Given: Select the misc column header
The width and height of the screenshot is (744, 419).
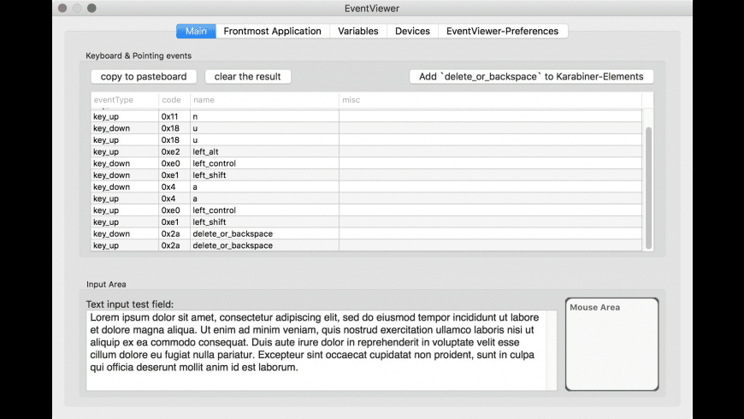Looking at the screenshot, I should coord(487,100).
